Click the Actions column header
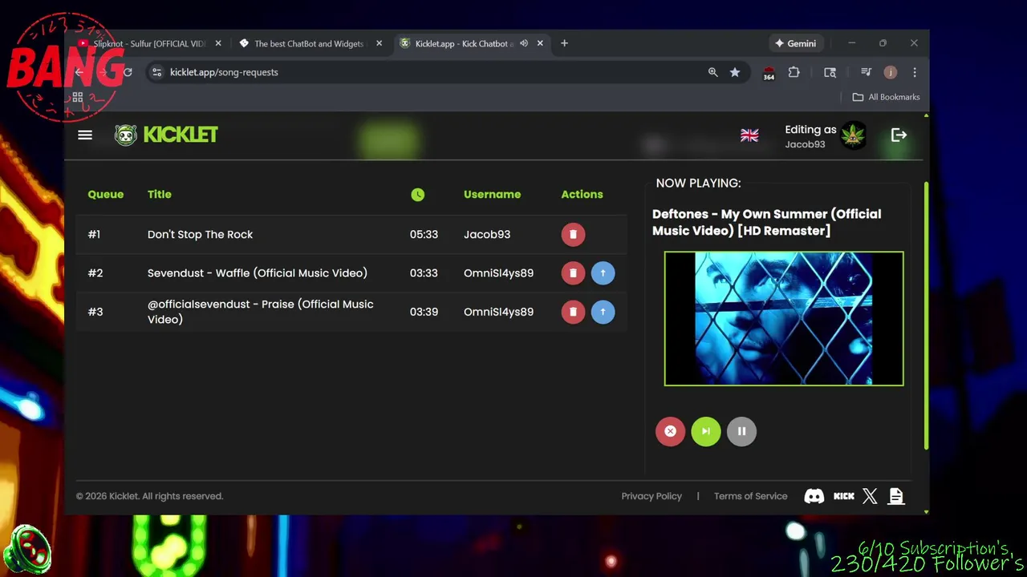1027x577 pixels. pyautogui.click(x=582, y=195)
